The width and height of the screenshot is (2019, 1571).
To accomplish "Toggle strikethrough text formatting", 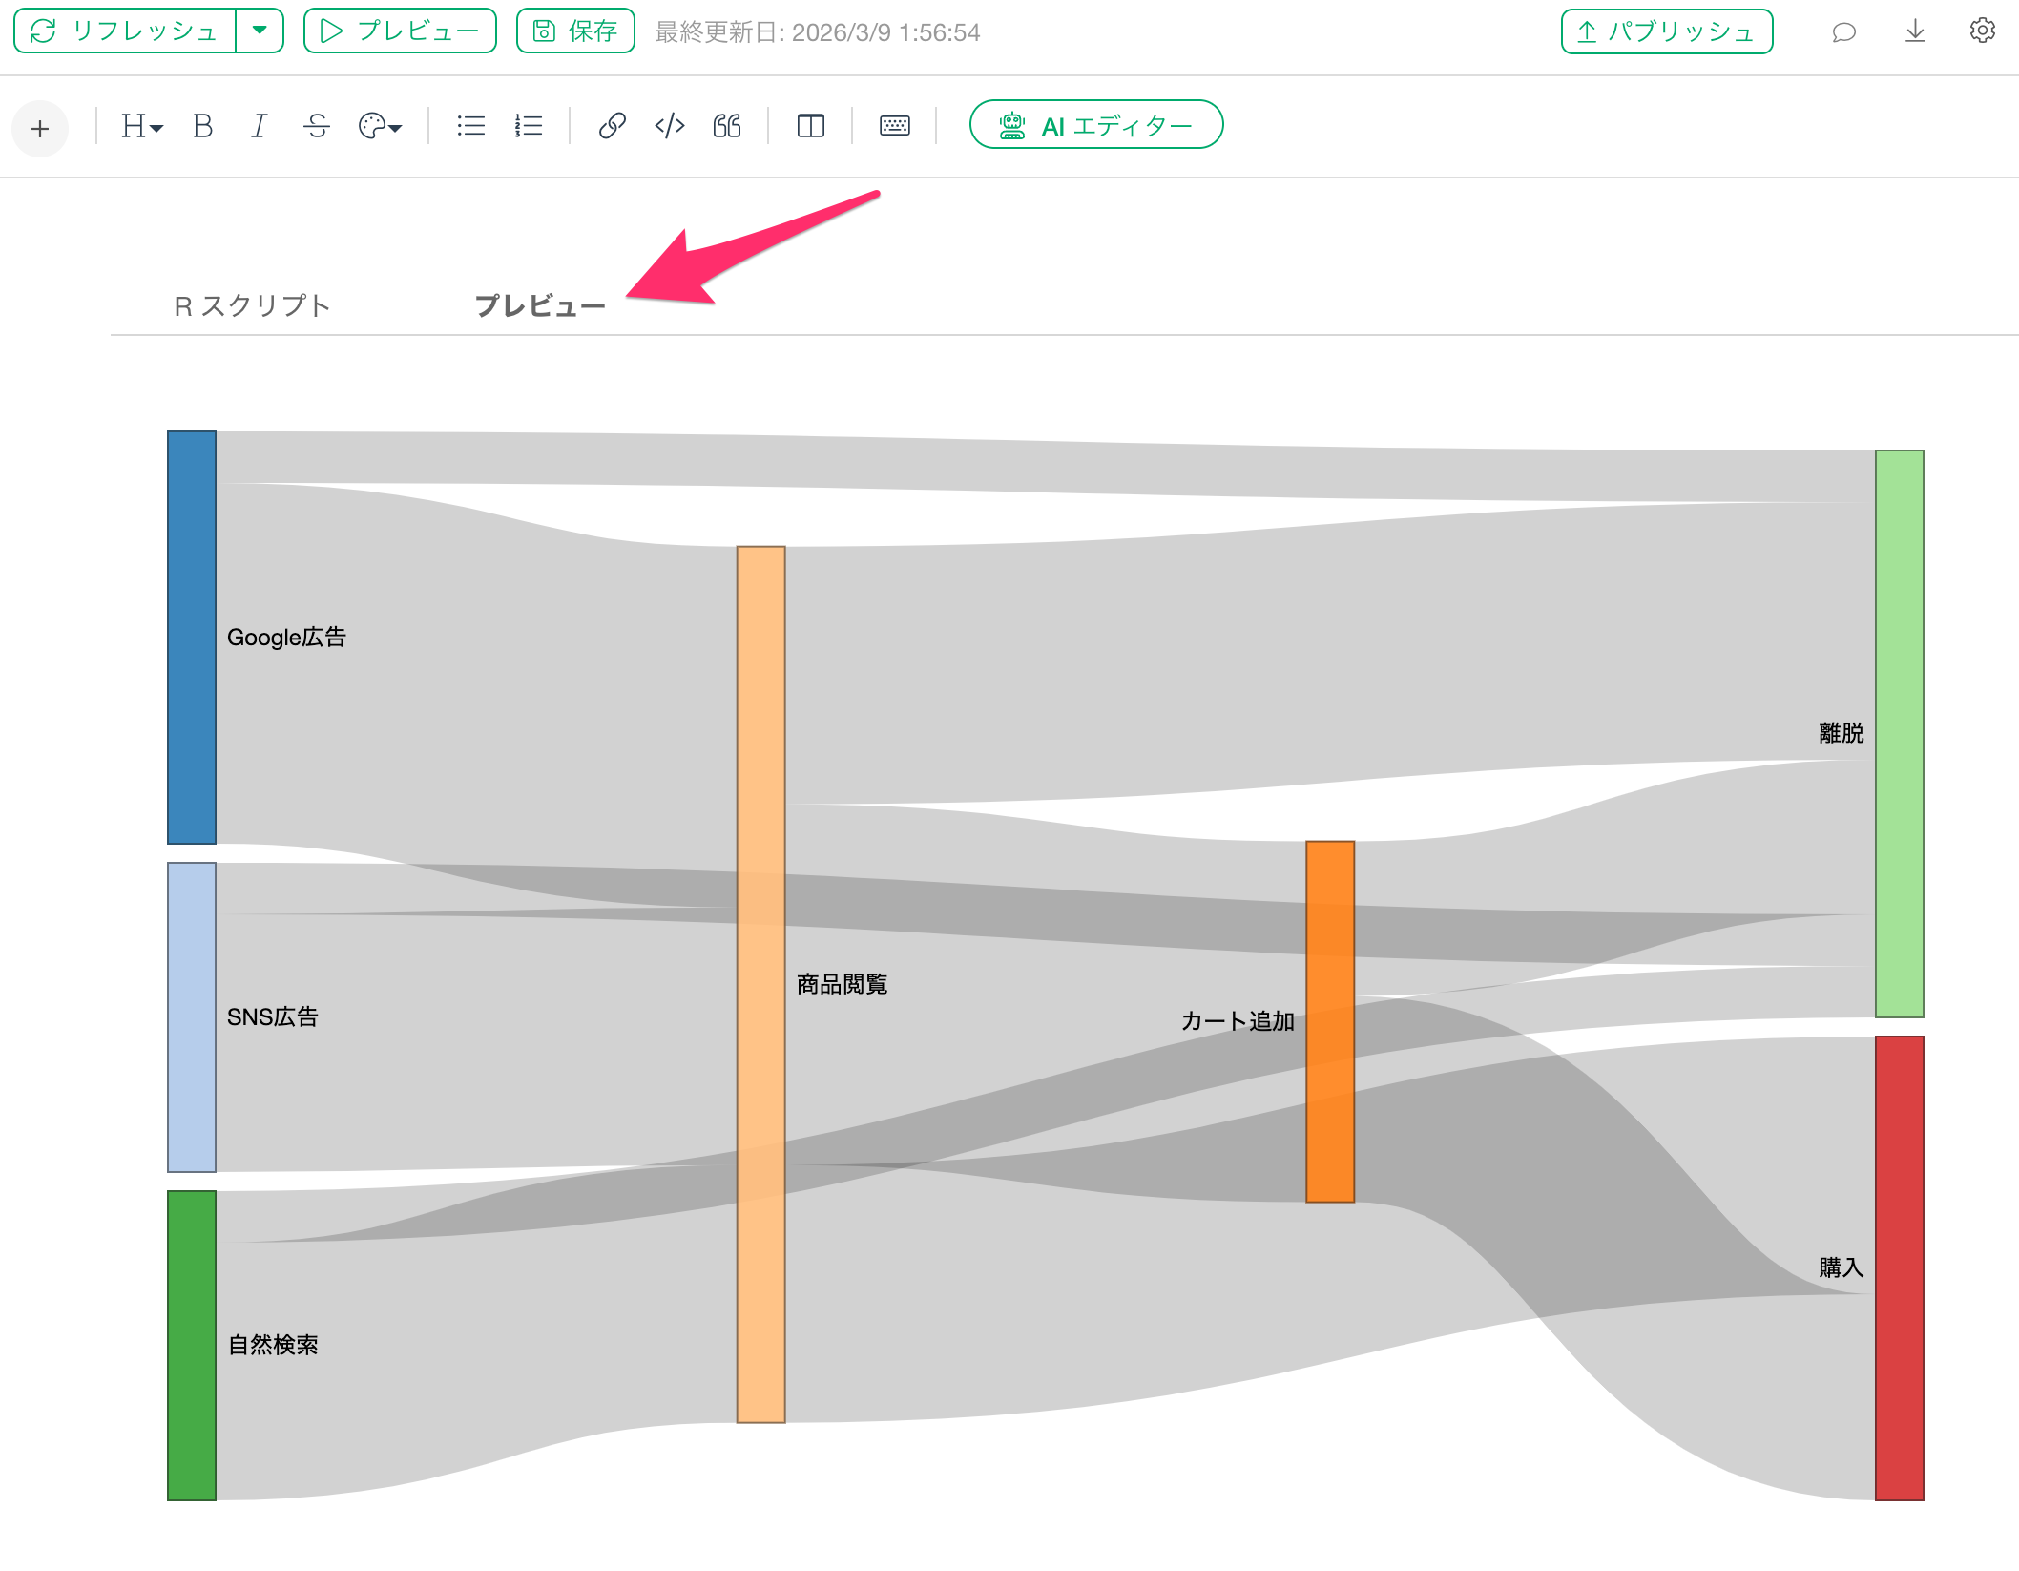I will [317, 126].
